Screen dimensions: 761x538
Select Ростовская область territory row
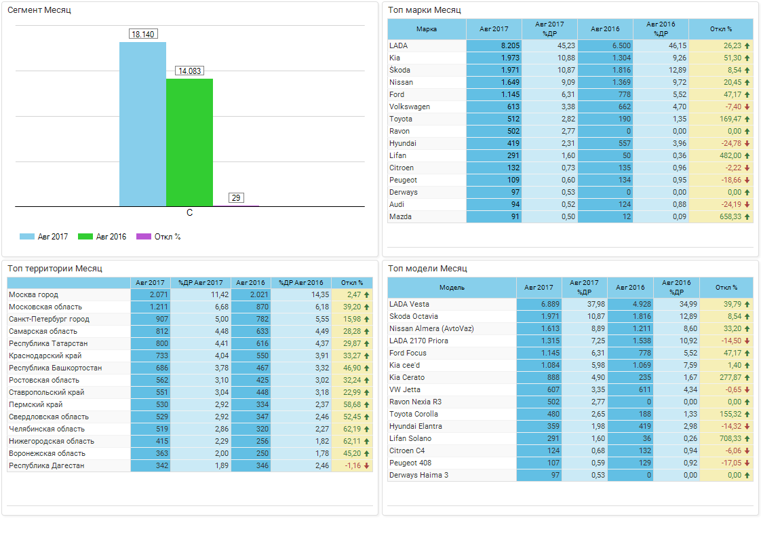(x=190, y=380)
